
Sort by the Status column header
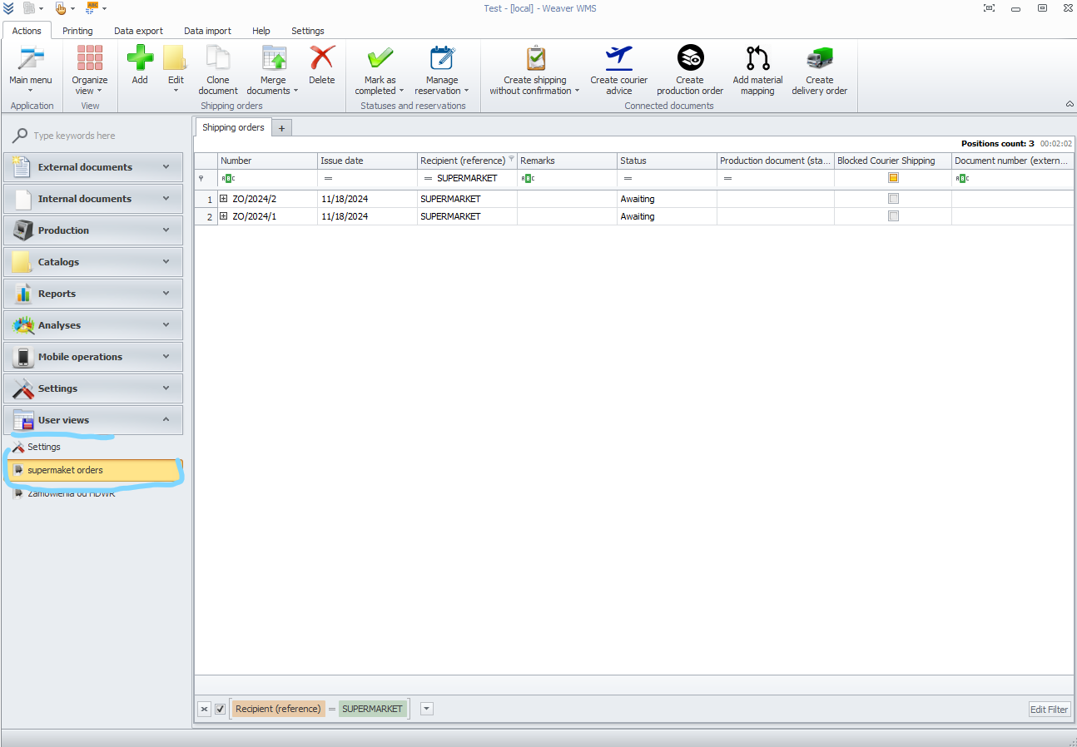point(667,161)
